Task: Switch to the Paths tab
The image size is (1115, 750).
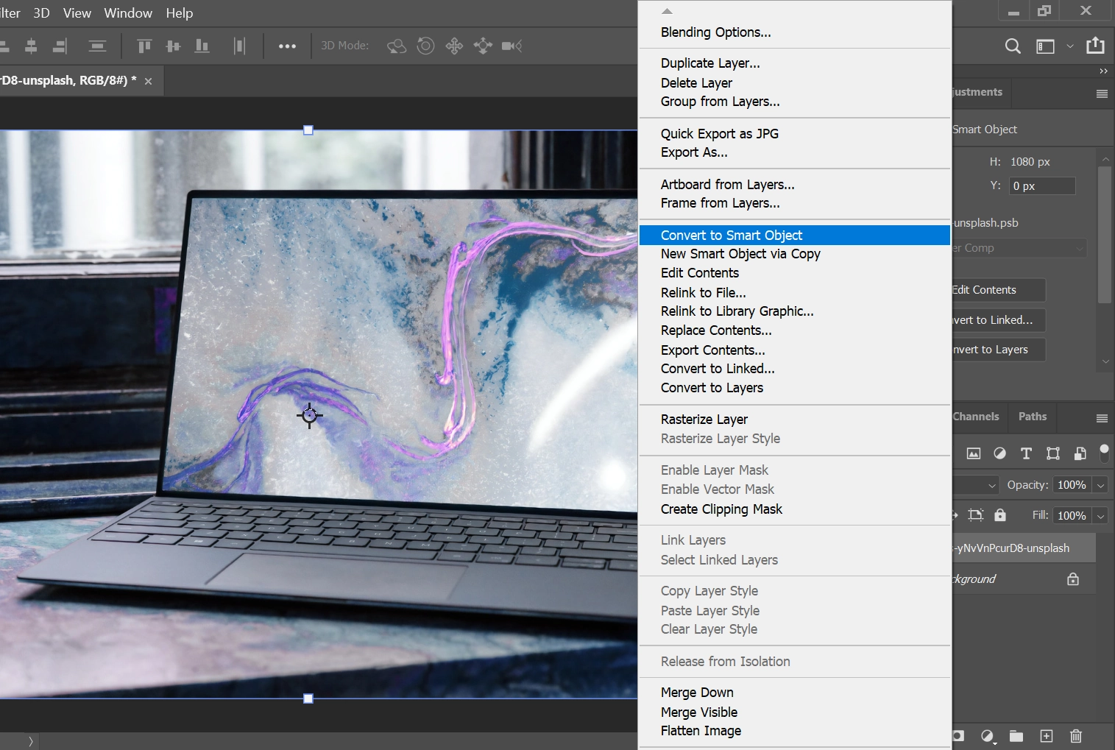Action: (x=1032, y=417)
